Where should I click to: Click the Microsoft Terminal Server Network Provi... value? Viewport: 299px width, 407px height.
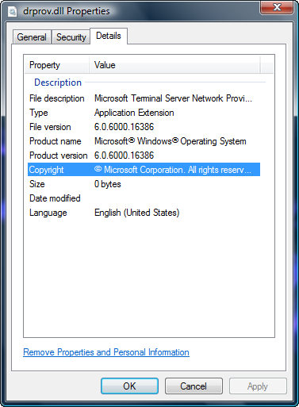[x=173, y=98]
